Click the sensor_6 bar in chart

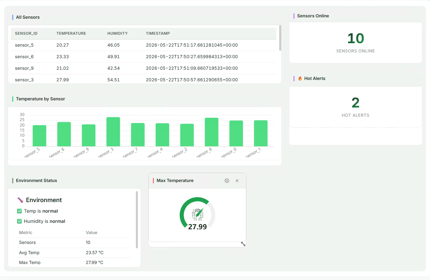64,134
